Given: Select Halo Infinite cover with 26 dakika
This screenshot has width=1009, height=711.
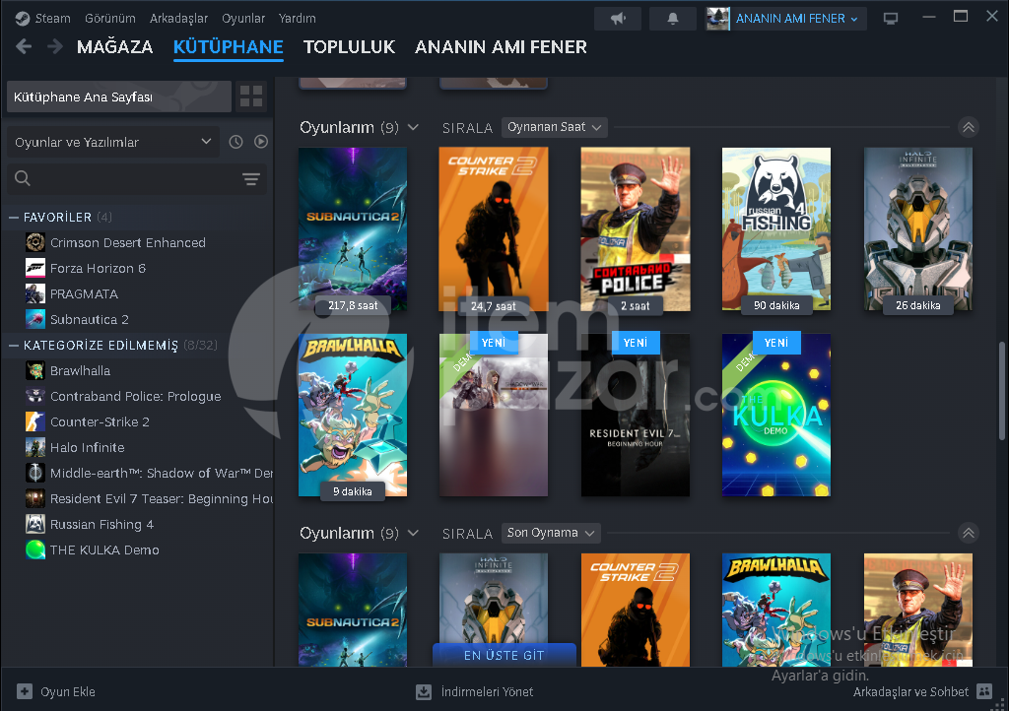Looking at the screenshot, I should click(x=917, y=228).
